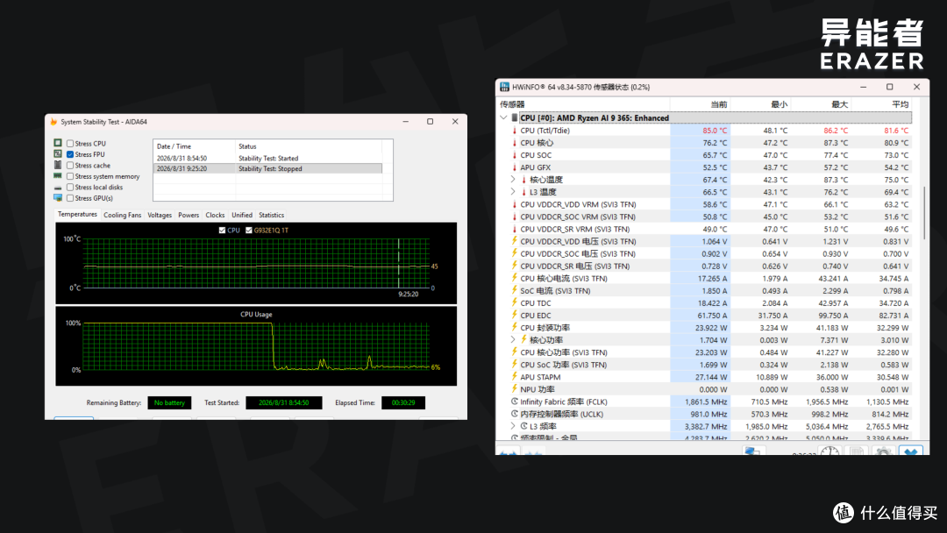
Task: Open the Statistics tab
Action: coord(271,215)
